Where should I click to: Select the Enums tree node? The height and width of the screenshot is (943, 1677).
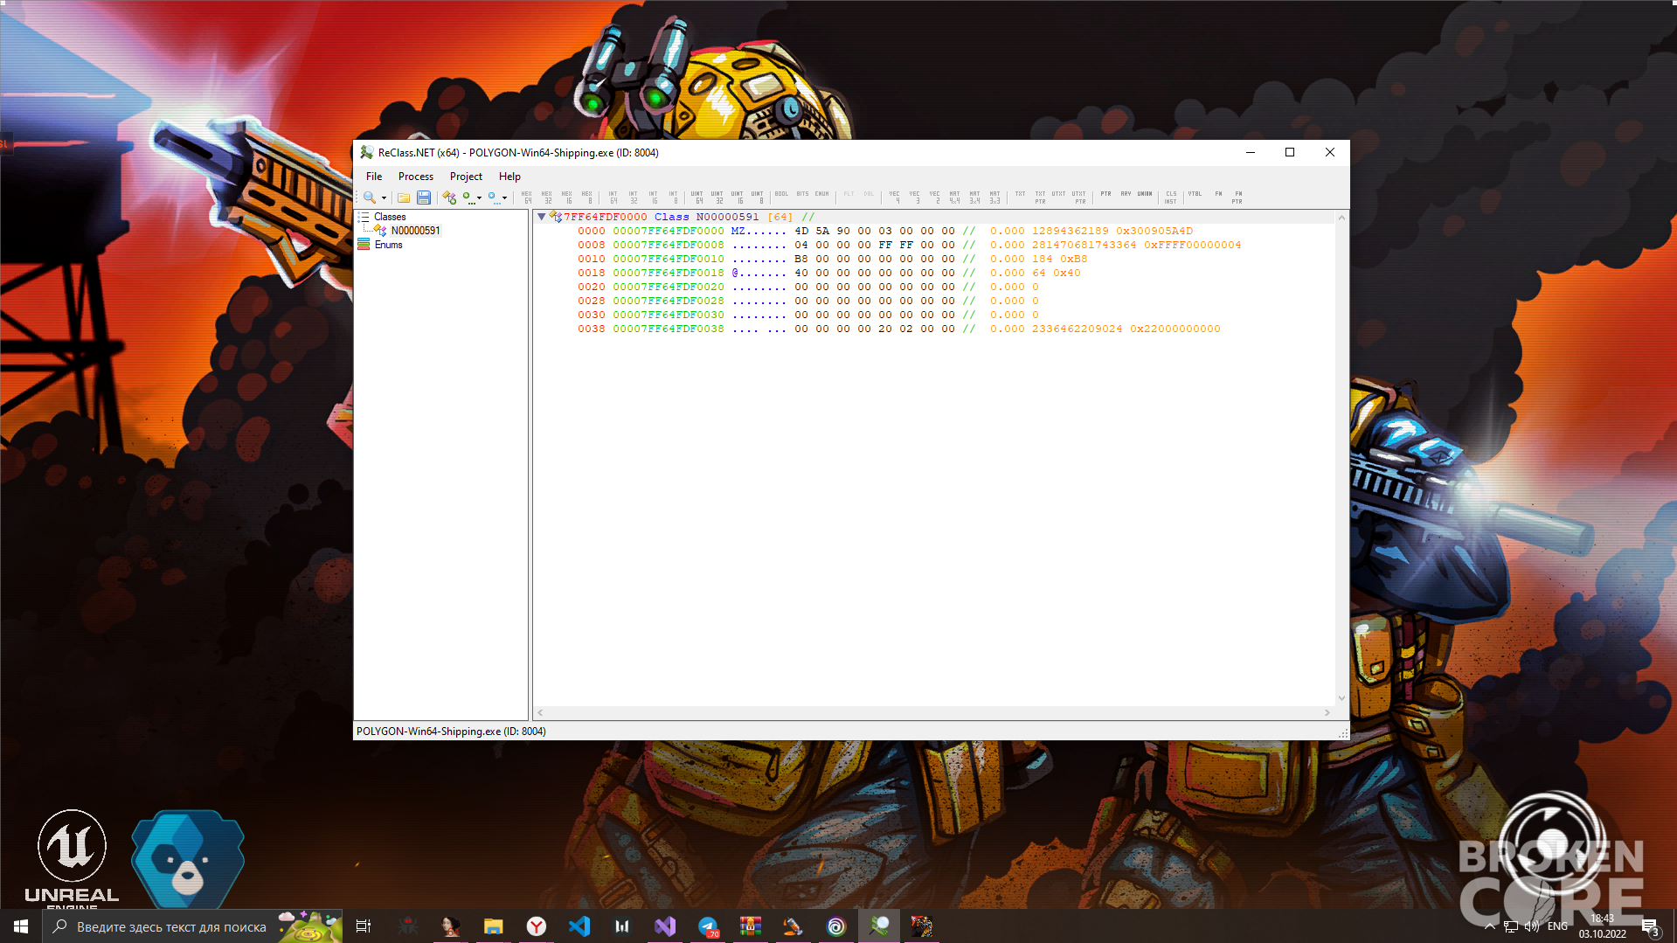tap(389, 245)
